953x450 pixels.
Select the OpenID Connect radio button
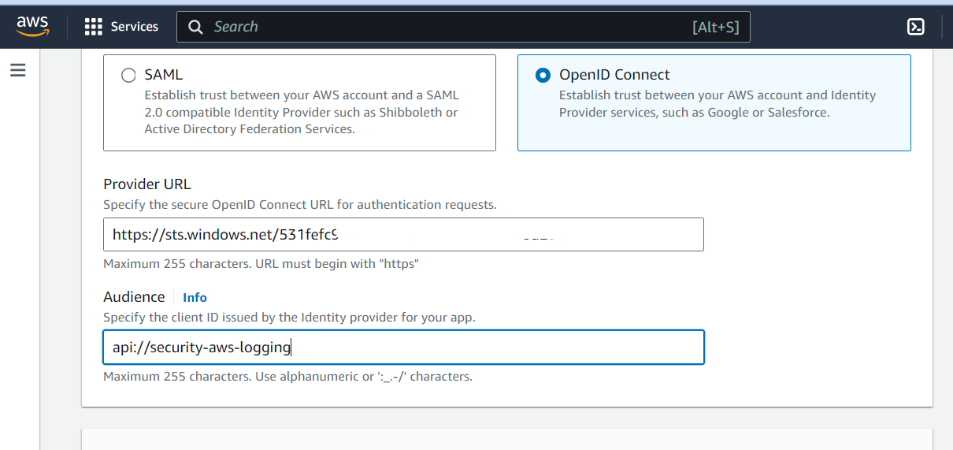coord(543,75)
